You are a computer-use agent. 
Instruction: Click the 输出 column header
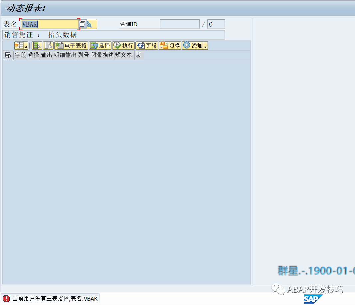pyautogui.click(x=46, y=55)
